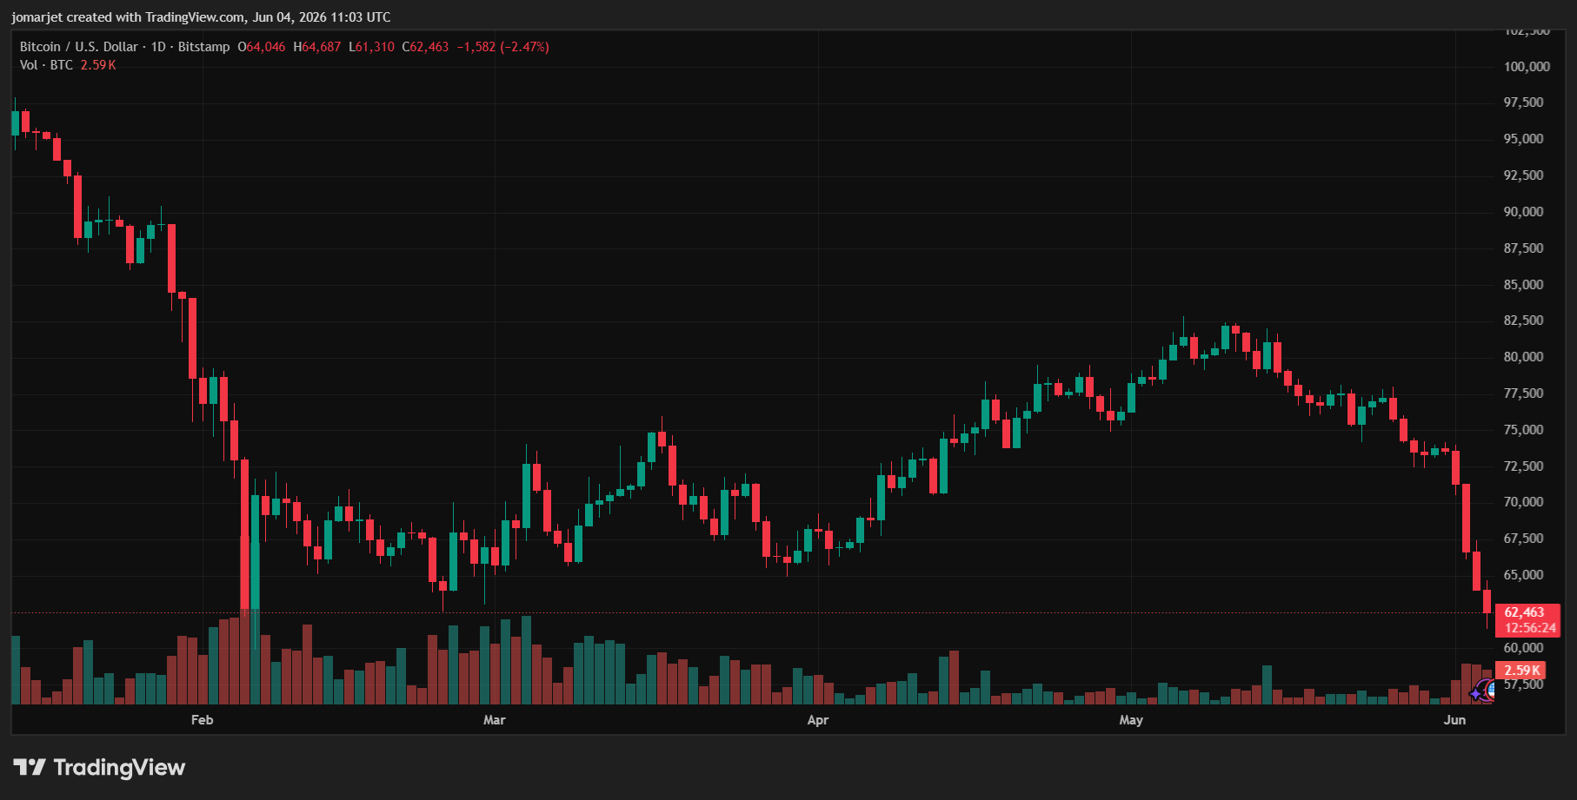The width and height of the screenshot is (1577, 800).
Task: Click the "60,000" price axis label
Action: [1524, 648]
